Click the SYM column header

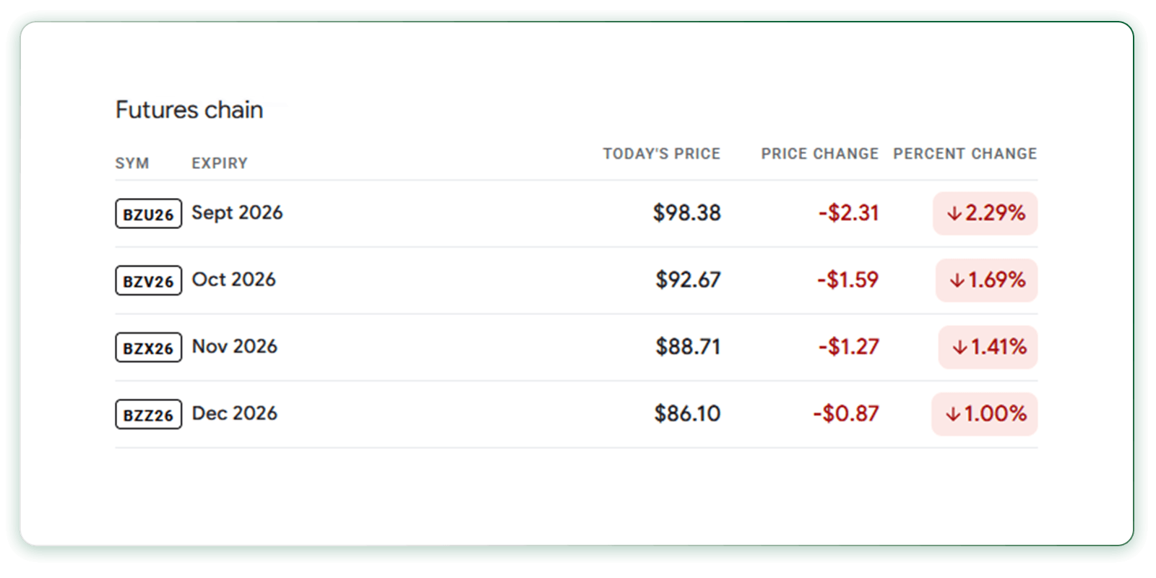tap(132, 163)
